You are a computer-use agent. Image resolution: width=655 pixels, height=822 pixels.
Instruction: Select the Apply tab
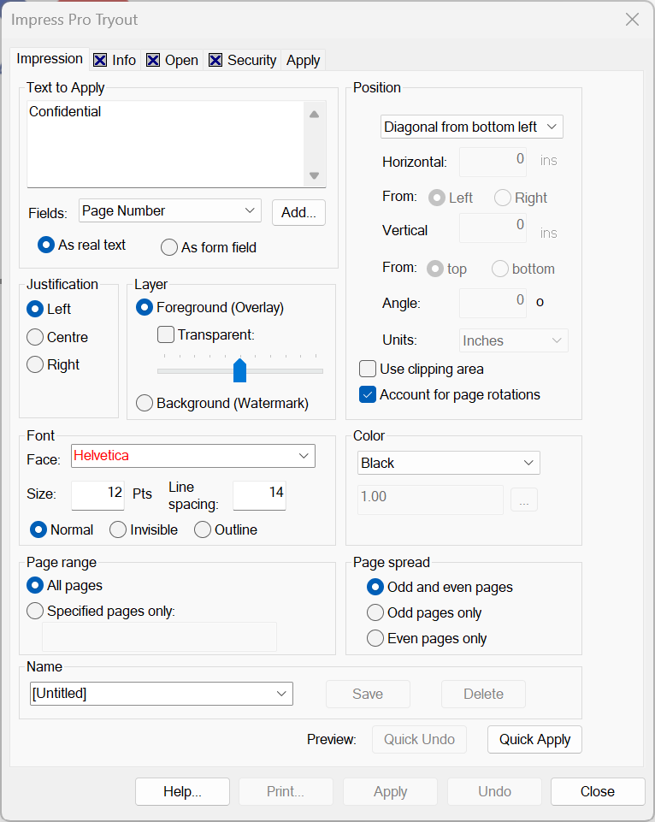tap(303, 60)
